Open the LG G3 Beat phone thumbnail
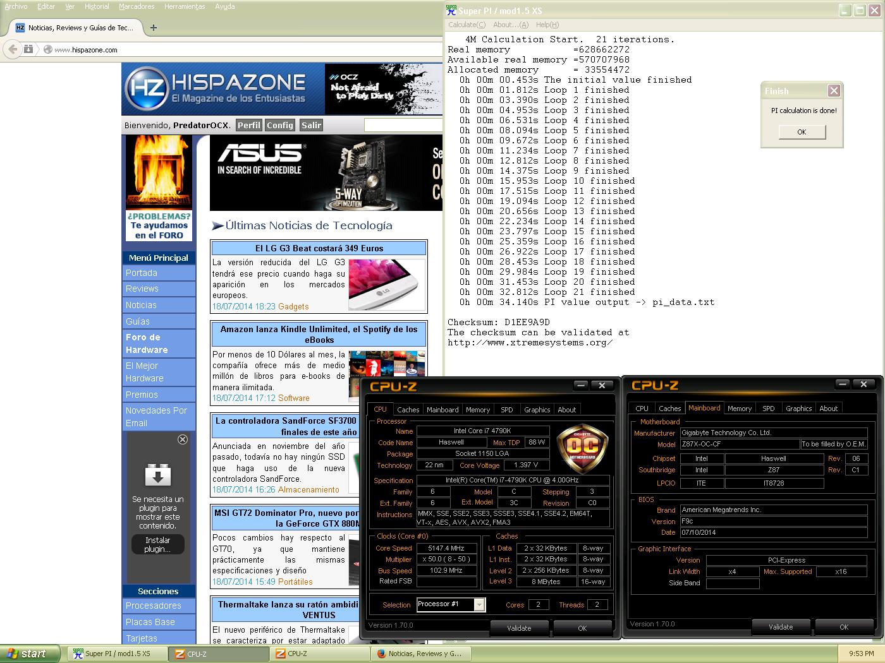 click(386, 284)
